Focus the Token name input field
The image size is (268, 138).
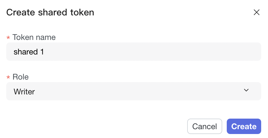coord(133,52)
